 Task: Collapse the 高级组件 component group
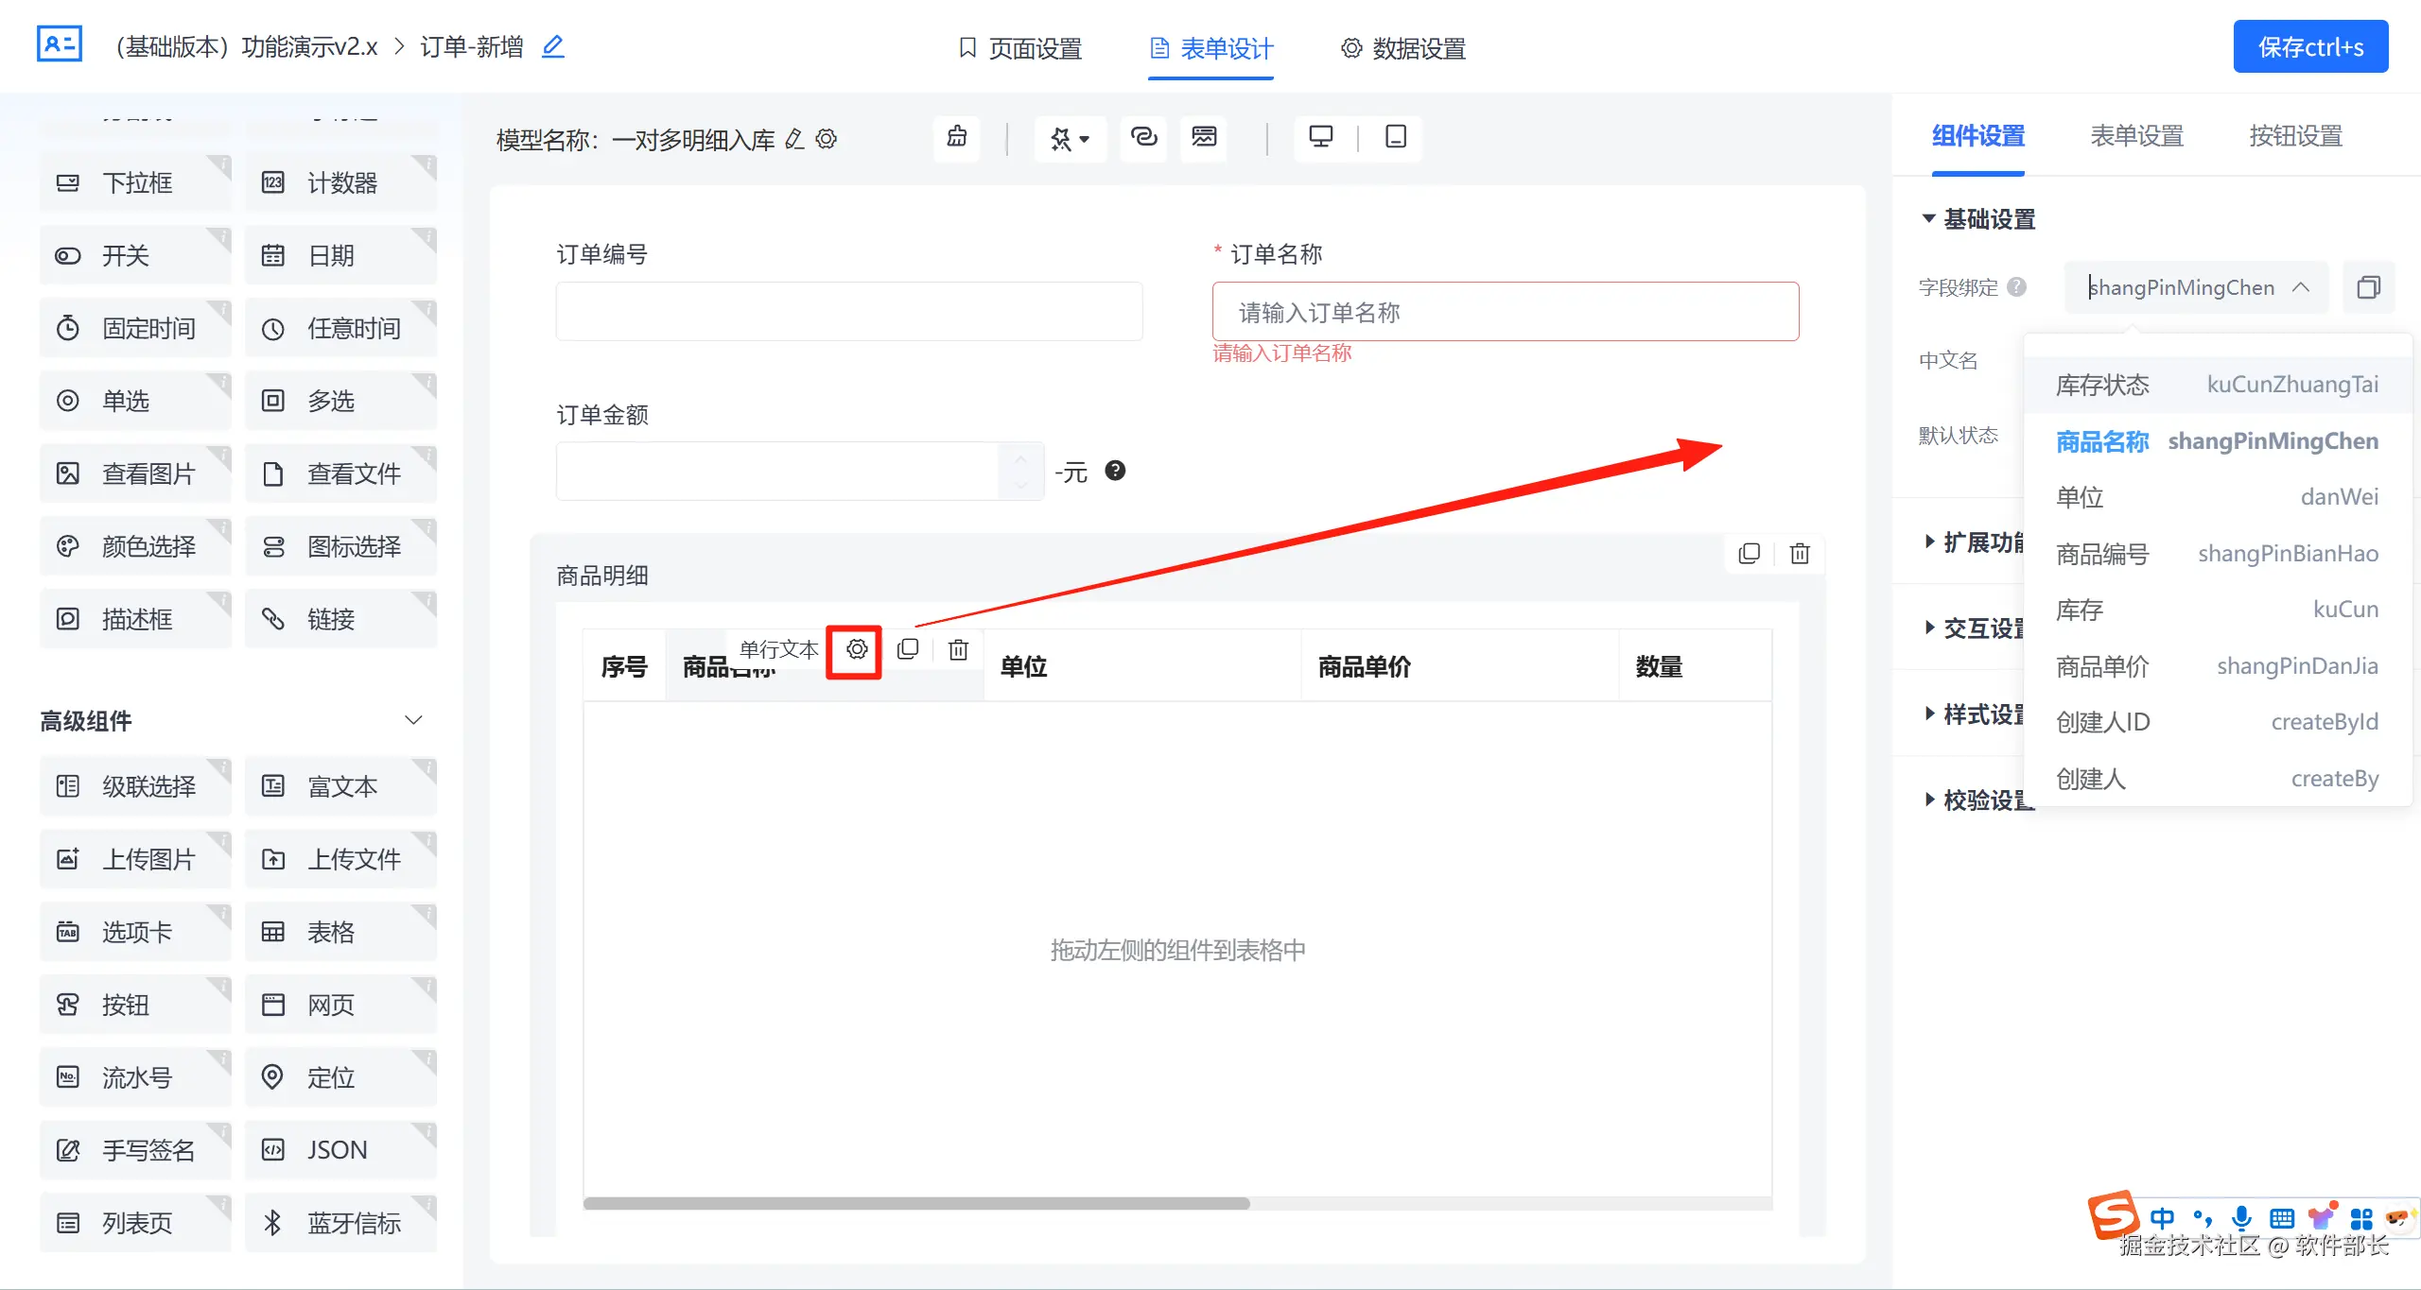413,720
